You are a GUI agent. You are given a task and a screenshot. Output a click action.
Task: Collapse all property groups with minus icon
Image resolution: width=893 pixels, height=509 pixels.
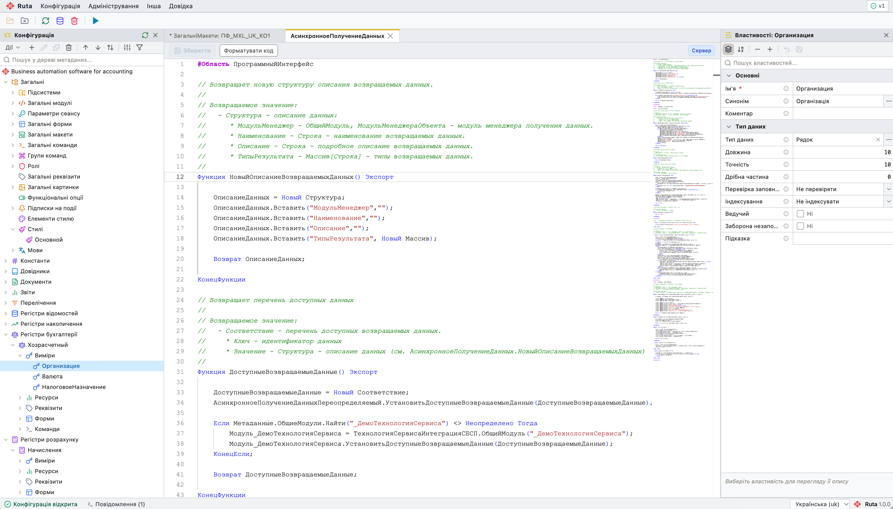point(757,49)
